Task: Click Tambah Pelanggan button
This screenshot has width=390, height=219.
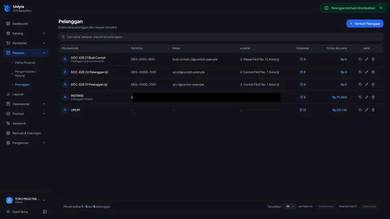Action: [365, 24]
